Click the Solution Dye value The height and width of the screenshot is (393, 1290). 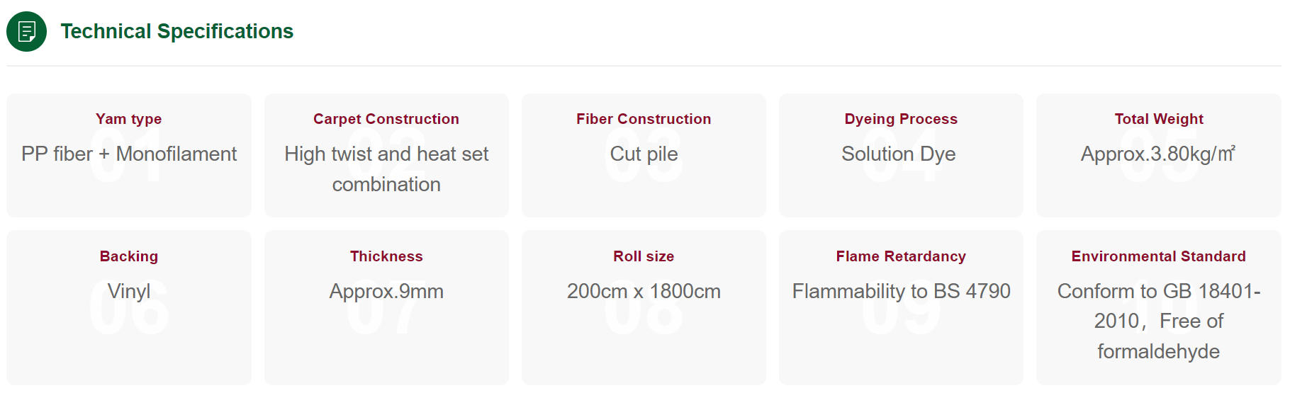pos(899,154)
